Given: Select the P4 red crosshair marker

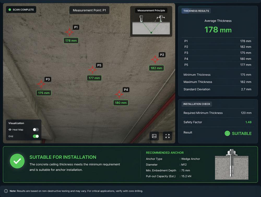Looking at the screenshot, I should coord(119,94).
